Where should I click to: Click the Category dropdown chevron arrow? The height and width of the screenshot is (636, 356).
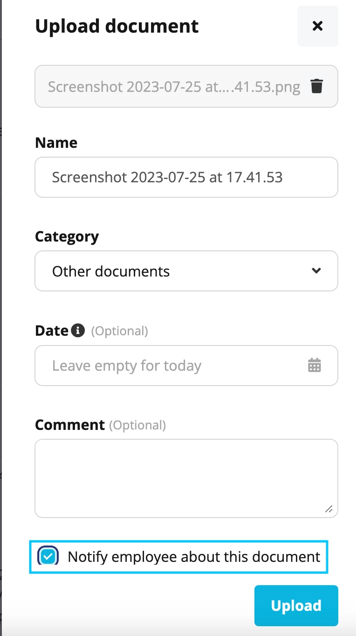[316, 270]
